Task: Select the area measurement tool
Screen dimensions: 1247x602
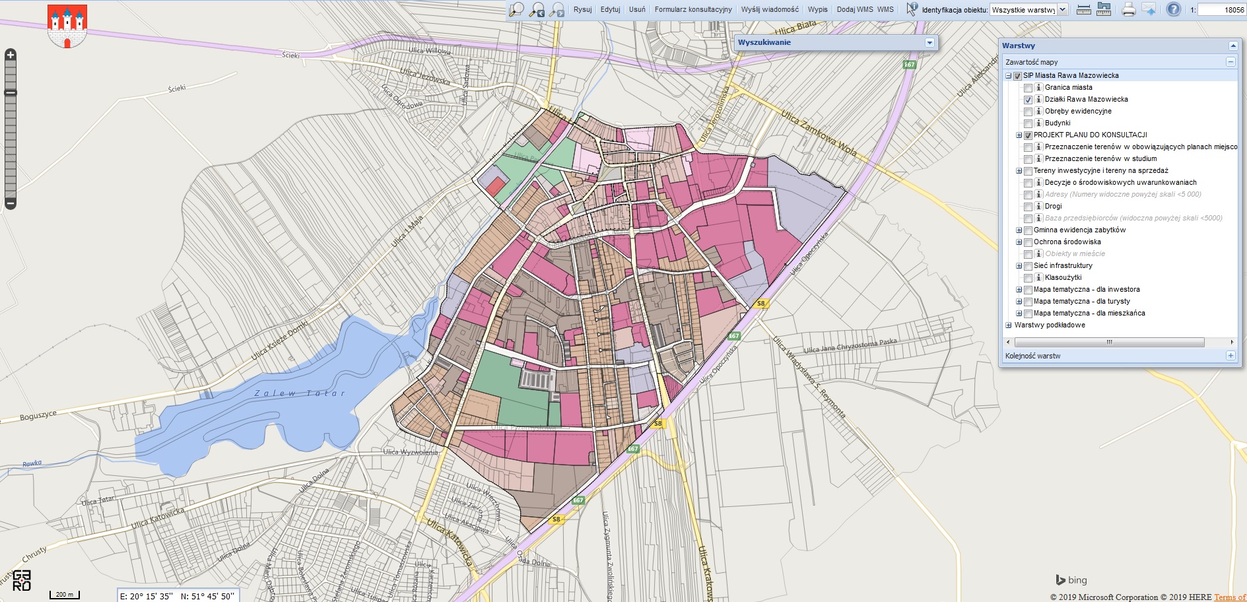Action: (x=1104, y=9)
